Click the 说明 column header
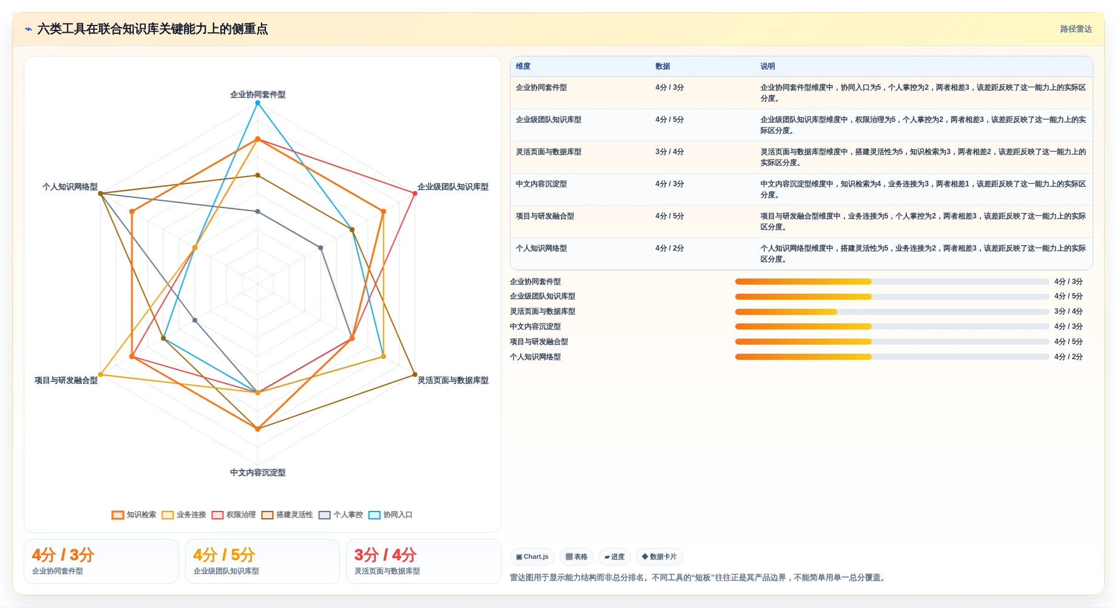This screenshot has width=1117, height=608. pyautogui.click(x=767, y=66)
